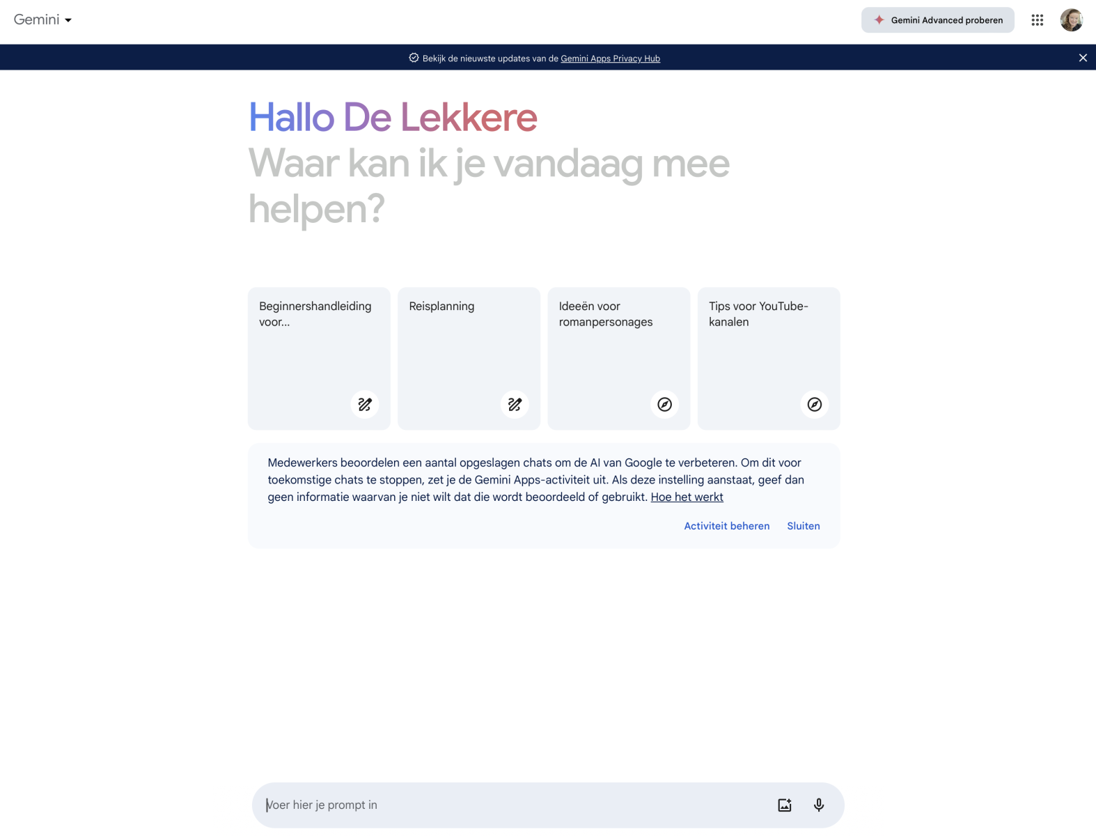Screen dimensions: 1096x836
Task: Click the 'Waar kan ik je vandaag mee helpen?' heading
Action: [x=489, y=186]
